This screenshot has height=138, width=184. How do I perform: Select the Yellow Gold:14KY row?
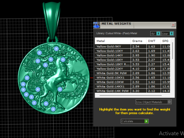pos(132,55)
